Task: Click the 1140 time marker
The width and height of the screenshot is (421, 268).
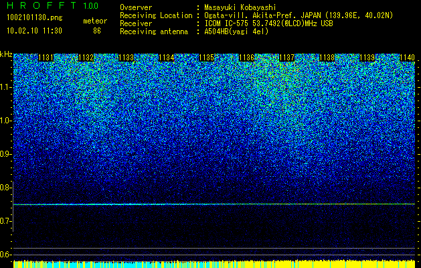Action: click(407, 58)
